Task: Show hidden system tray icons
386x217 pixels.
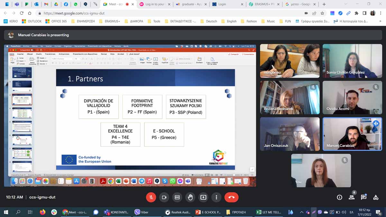Action: pyautogui.click(x=301, y=212)
